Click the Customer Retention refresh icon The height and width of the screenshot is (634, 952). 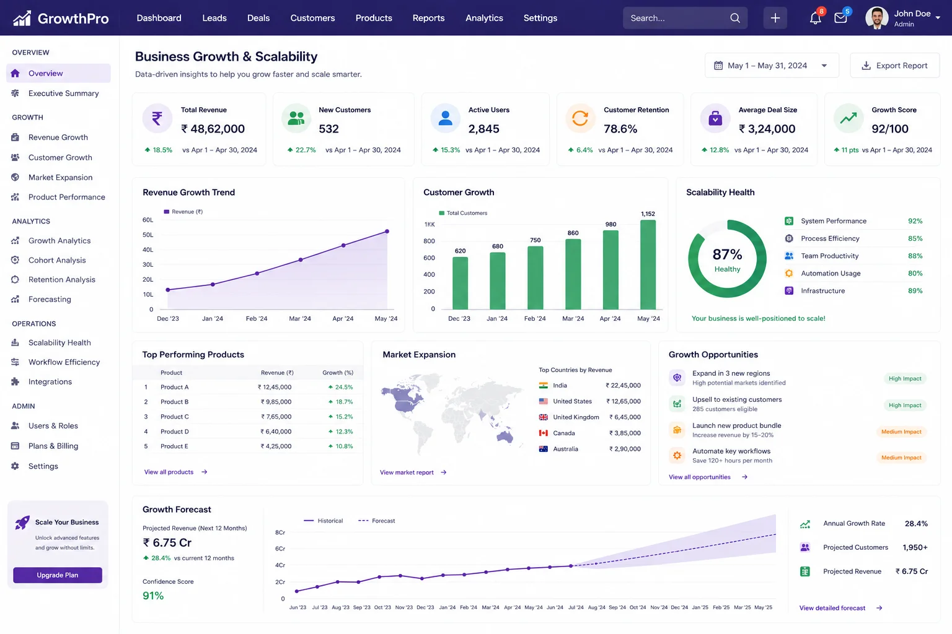(x=580, y=118)
